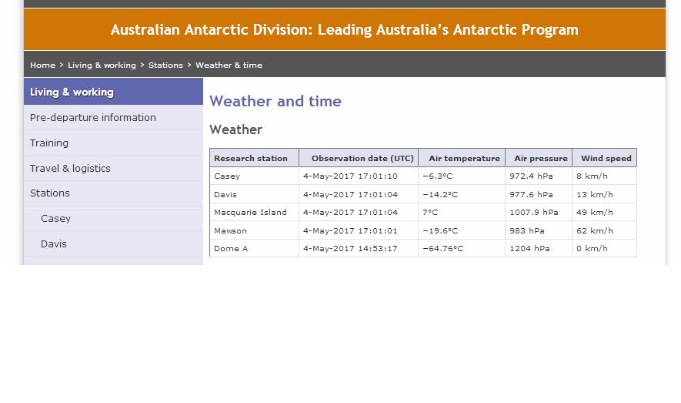Viewport: 681px width, 403px height.
Task: Select Dome A observation time 14:53:17
Action: click(x=359, y=248)
